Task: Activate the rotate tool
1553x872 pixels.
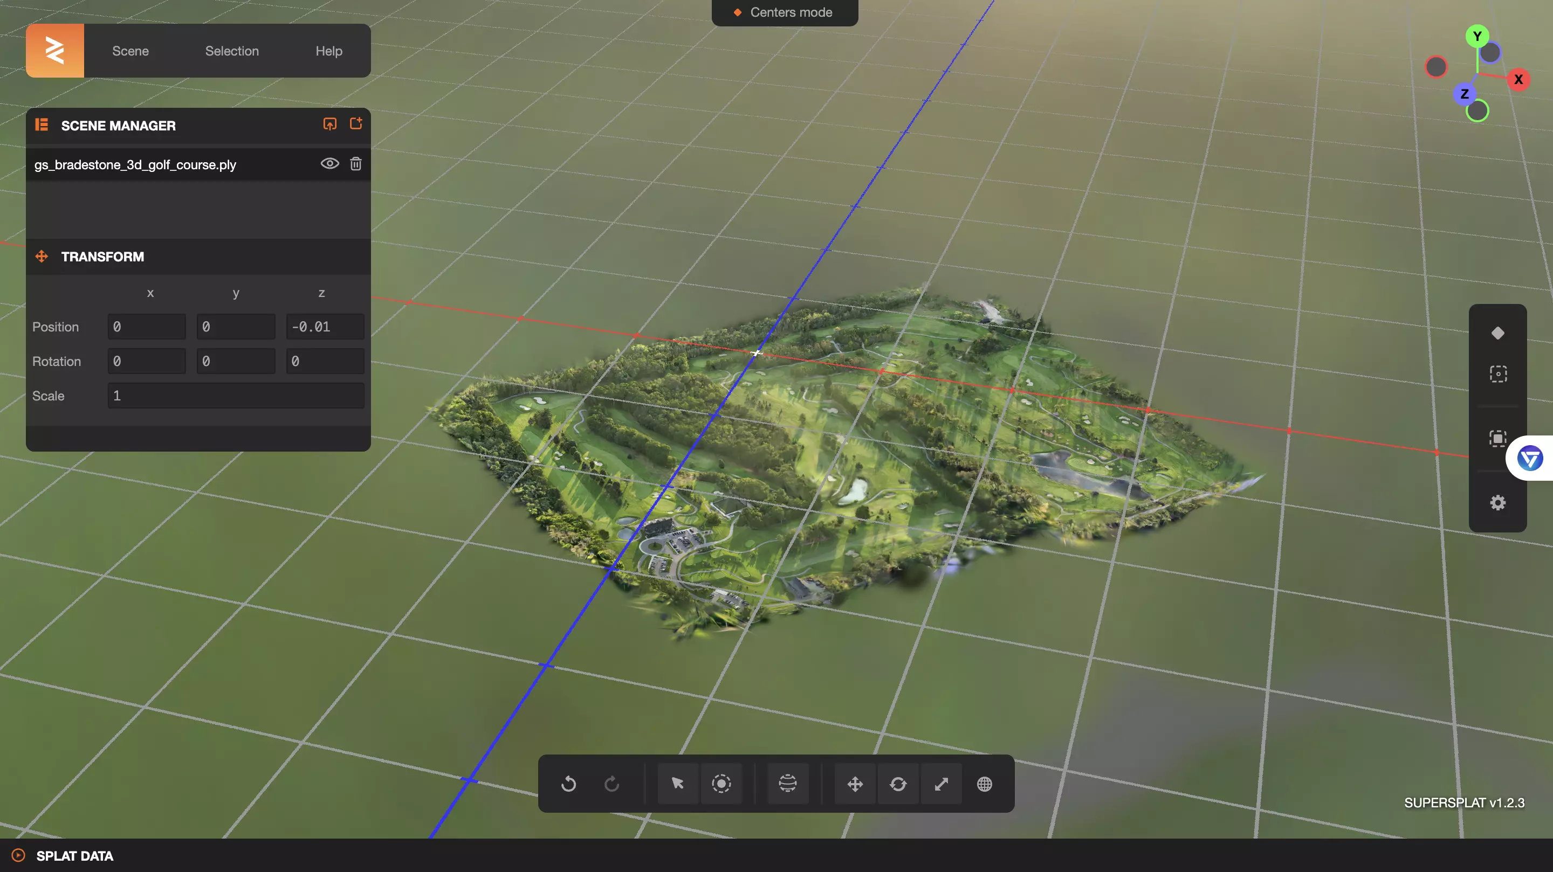Action: 898,784
